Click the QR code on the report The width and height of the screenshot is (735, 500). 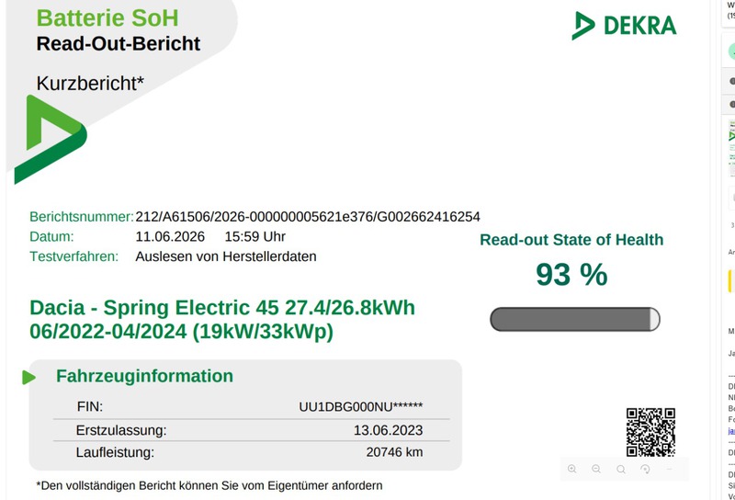tap(650, 432)
